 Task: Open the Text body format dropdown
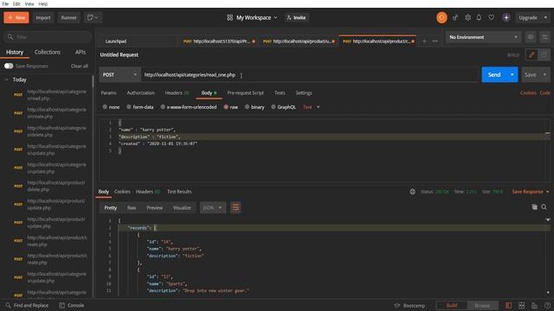click(x=312, y=107)
